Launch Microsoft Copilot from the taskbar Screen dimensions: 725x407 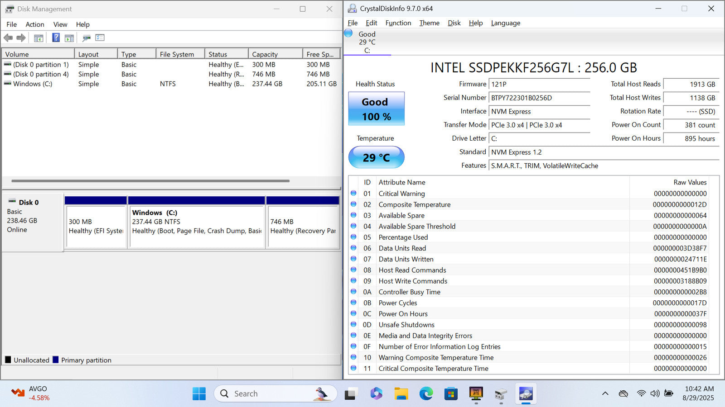coord(376,394)
